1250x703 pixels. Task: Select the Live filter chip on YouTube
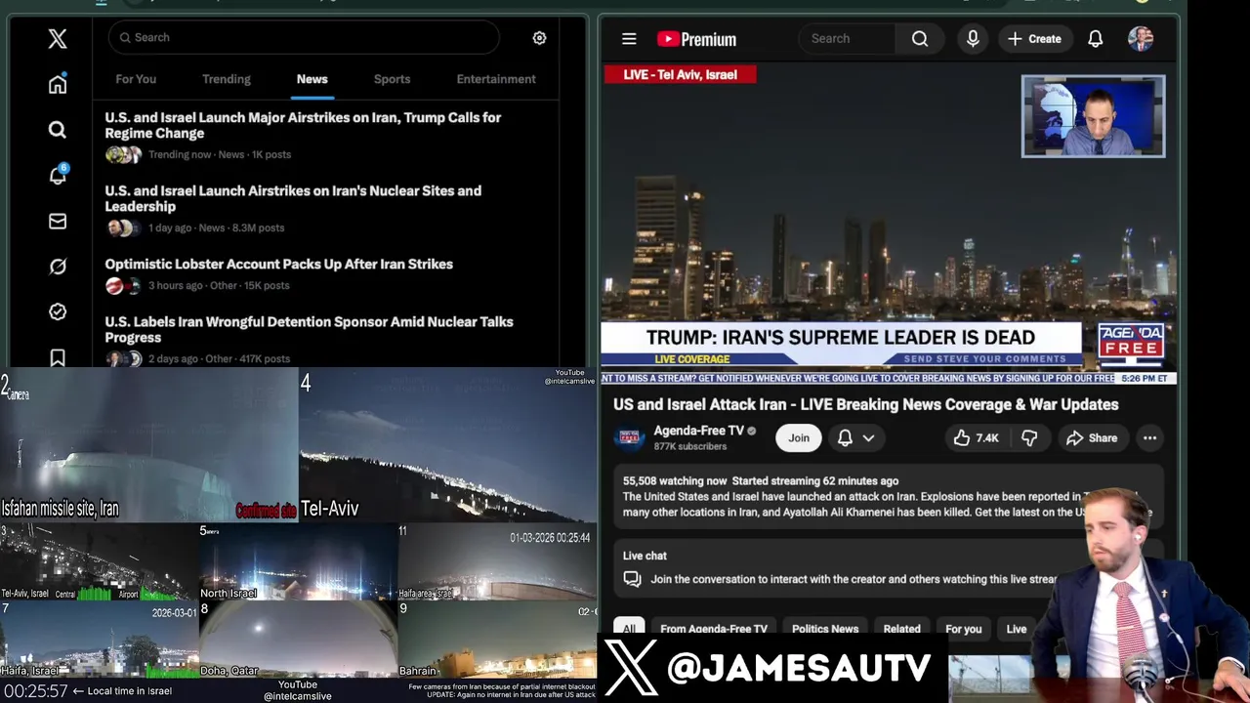(x=1017, y=629)
